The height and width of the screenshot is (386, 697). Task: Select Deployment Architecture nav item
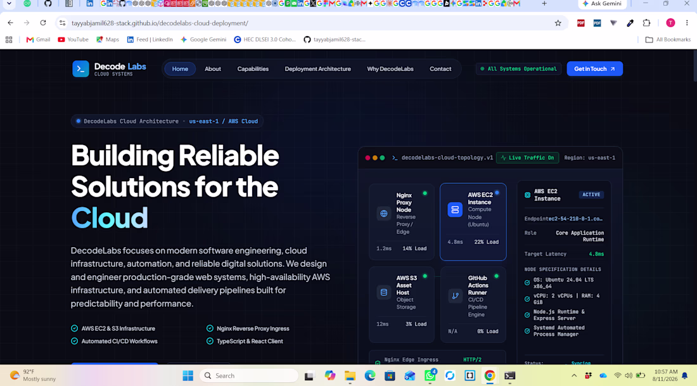(x=318, y=69)
